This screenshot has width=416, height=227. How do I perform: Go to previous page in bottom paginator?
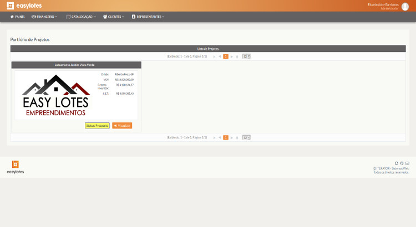(220, 138)
